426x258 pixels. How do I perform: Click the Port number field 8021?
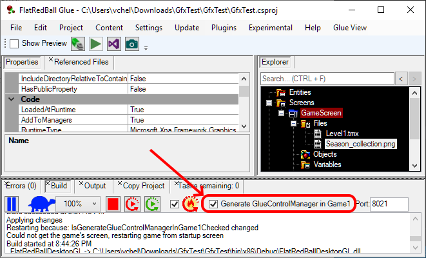[389, 204]
